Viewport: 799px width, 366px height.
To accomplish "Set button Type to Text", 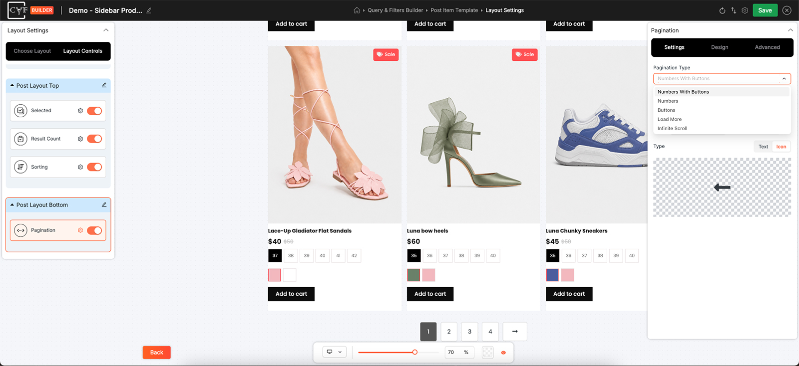I will [763, 147].
